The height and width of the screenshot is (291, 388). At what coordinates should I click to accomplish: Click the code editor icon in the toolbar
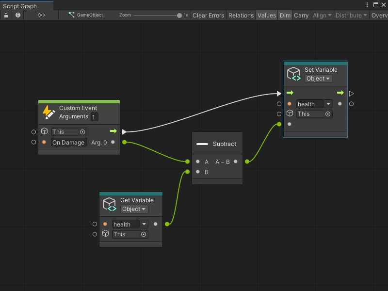(x=41, y=15)
